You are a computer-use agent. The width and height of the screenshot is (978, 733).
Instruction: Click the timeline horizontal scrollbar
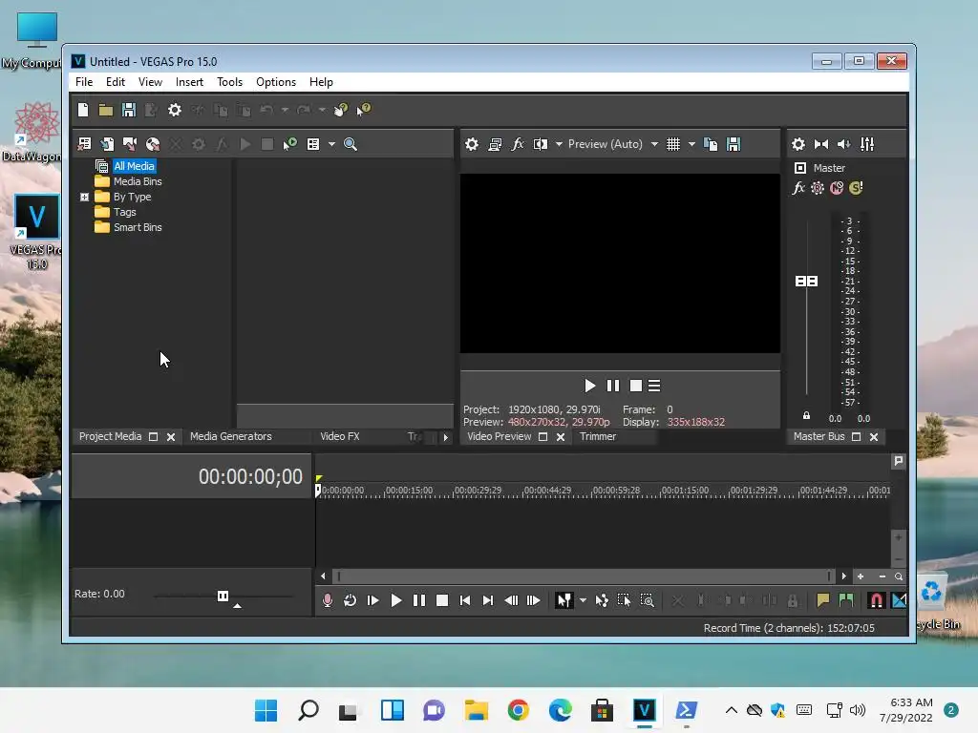click(x=584, y=576)
